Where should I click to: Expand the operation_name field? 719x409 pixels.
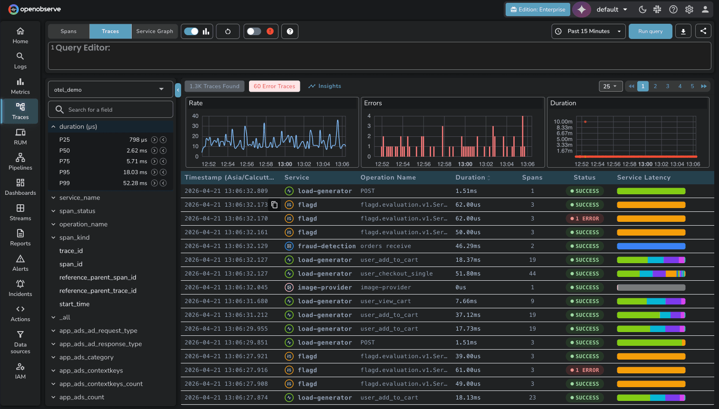pyautogui.click(x=54, y=224)
